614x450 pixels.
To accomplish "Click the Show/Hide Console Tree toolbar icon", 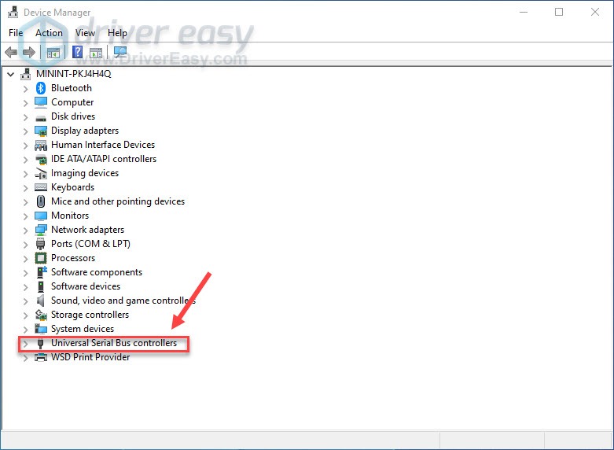I will coord(53,52).
